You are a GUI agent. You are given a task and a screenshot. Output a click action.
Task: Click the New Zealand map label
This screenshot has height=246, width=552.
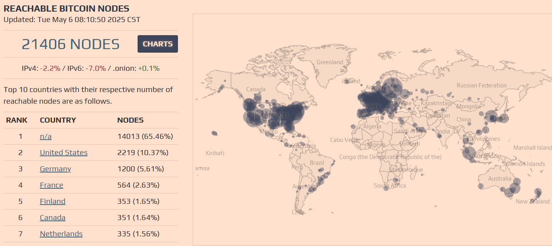pos(533,202)
